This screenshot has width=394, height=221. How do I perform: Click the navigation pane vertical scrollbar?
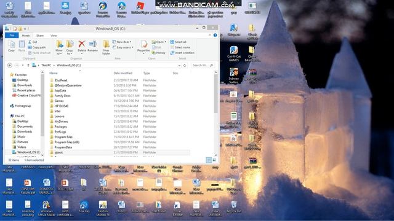click(42, 105)
